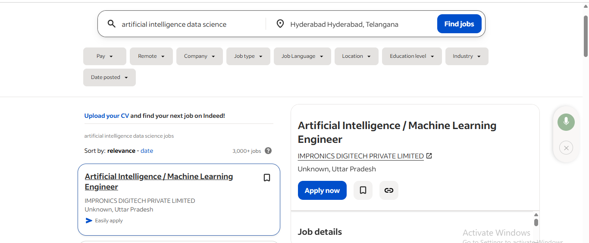Click 'artificial intelligence data science jobs' text

(x=129, y=136)
